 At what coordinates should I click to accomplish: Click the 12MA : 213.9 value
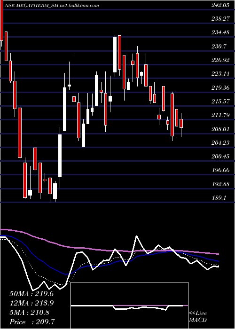pyautogui.click(x=31, y=303)
